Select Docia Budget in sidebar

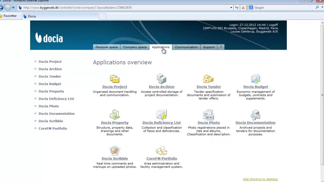50,84
